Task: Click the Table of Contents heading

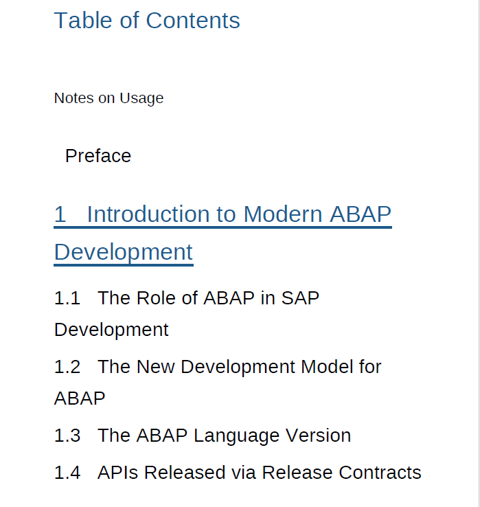Action: (147, 21)
